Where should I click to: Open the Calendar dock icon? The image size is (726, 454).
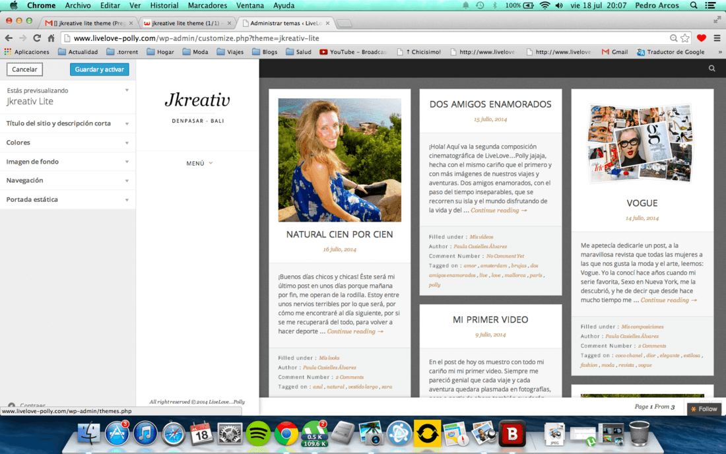pyautogui.click(x=201, y=434)
